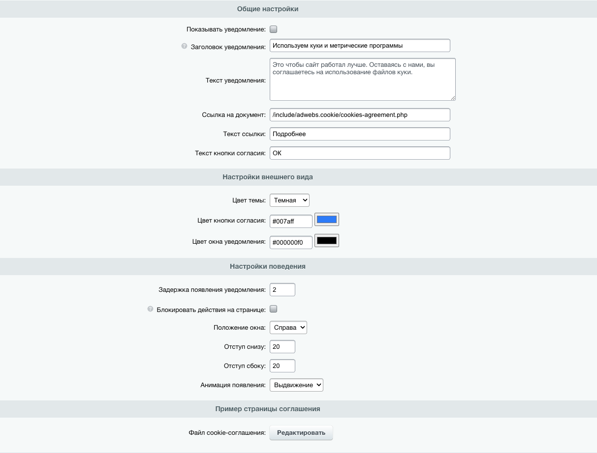Select the Текст ссылки field
Screen dimensions: 597x453
(x=360, y=134)
